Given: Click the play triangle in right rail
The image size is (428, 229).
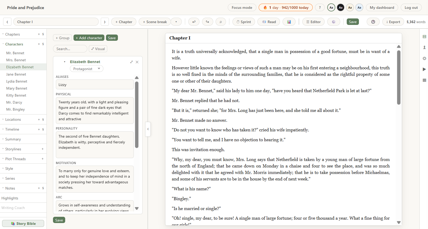Looking at the screenshot, I should click(424, 69).
